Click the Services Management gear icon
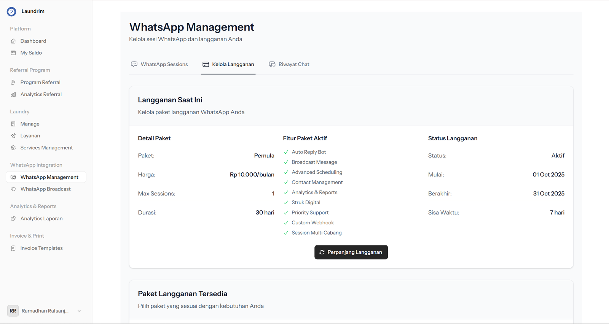 point(13,148)
